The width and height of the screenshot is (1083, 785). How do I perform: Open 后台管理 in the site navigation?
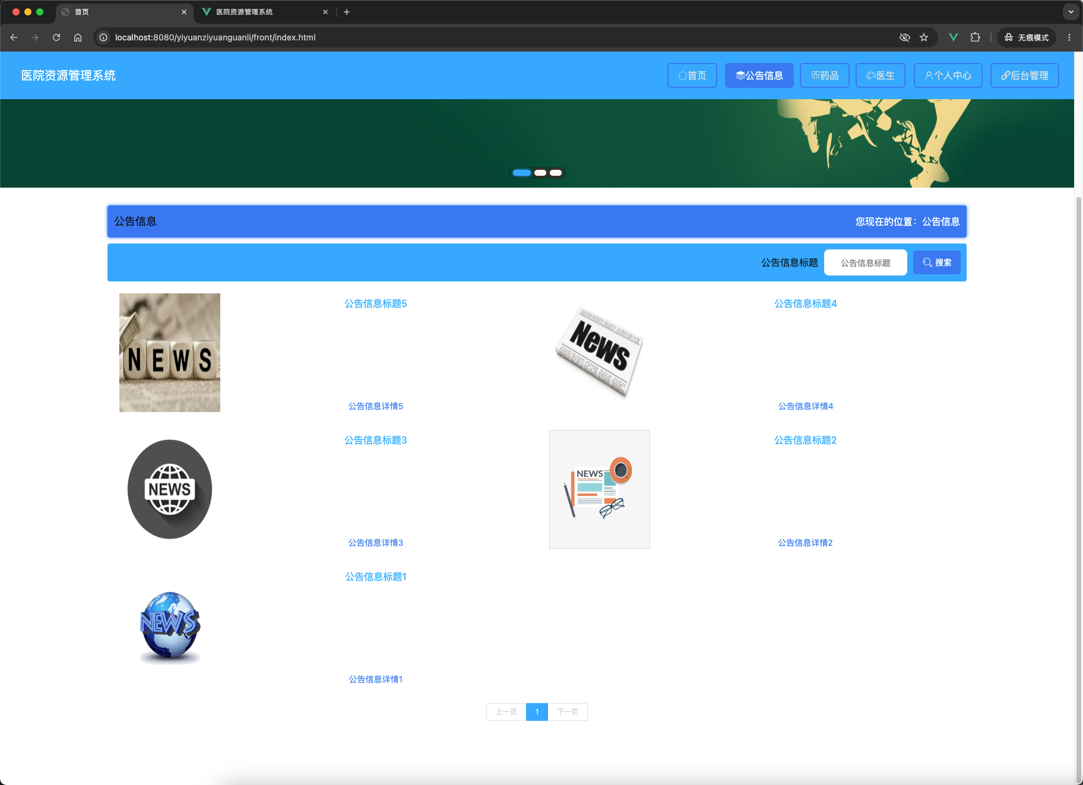click(x=1025, y=75)
